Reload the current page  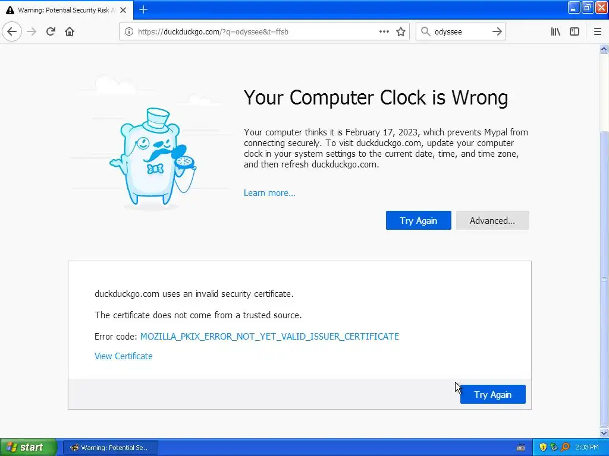click(51, 31)
